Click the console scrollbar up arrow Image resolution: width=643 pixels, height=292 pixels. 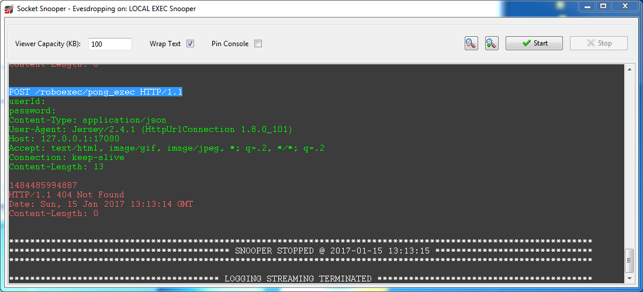pyautogui.click(x=630, y=69)
